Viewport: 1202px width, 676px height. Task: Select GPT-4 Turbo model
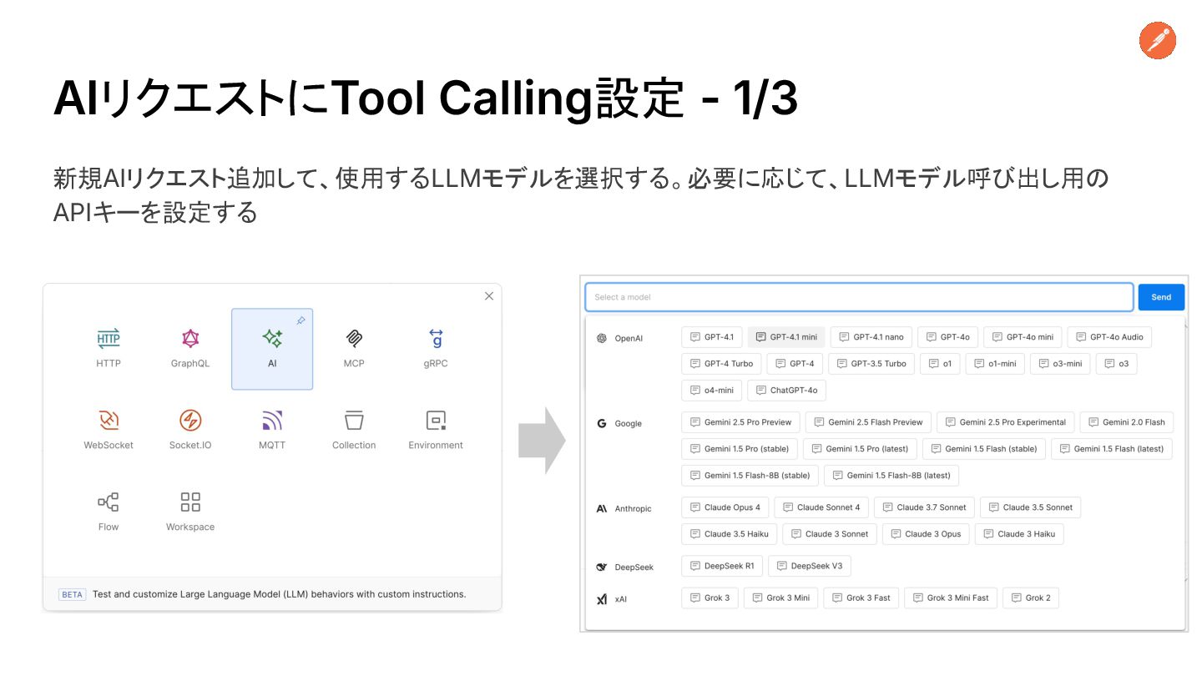[721, 364]
